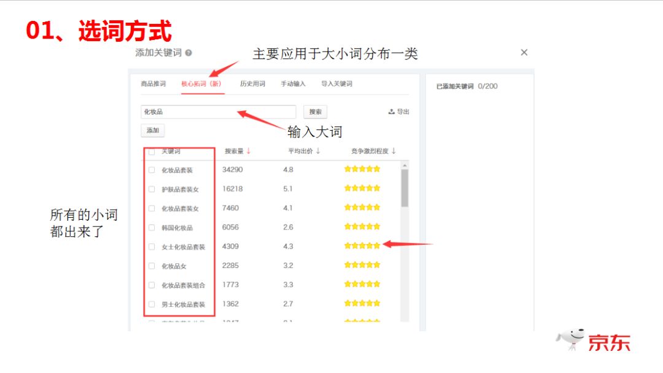The image size is (663, 373).
Task: Click search volume value 34290
Action: point(233,169)
